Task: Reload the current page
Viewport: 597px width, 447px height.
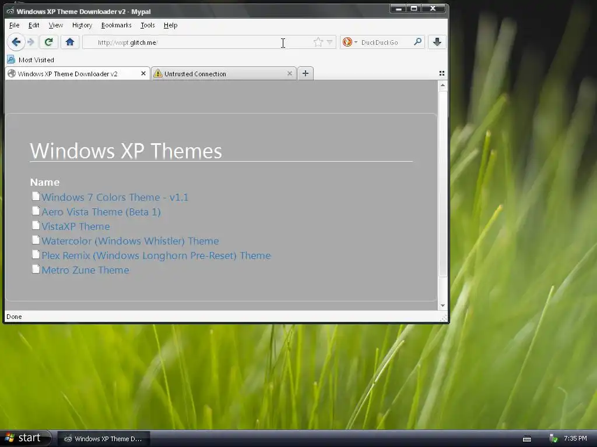Action: pos(48,42)
